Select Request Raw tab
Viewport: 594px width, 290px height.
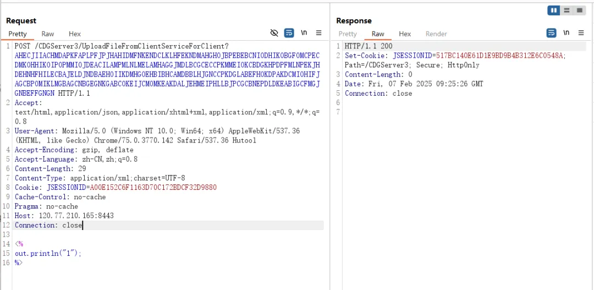[x=48, y=34]
